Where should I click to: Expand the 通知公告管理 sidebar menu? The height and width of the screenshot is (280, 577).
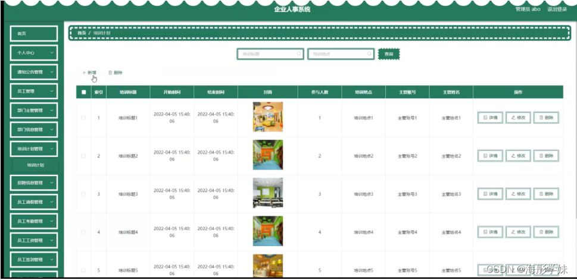coord(34,72)
